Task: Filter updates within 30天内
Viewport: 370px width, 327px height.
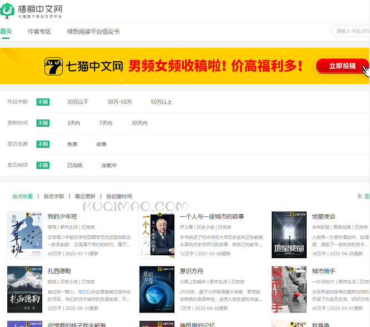Action: pos(139,123)
